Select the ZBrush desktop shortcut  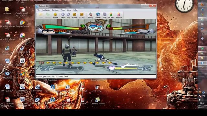tap(22, 62)
